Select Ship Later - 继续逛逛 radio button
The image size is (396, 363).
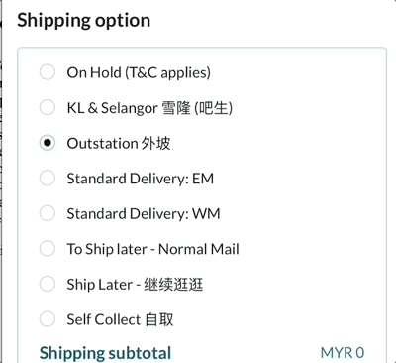coord(48,284)
